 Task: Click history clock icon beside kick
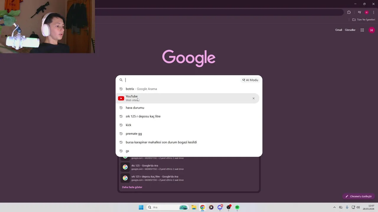(x=121, y=125)
